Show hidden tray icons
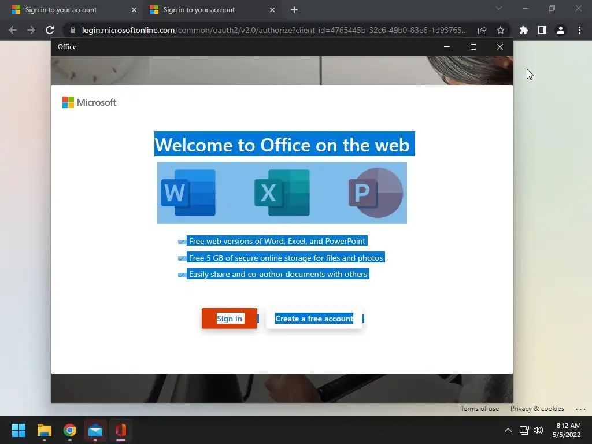 [x=508, y=430]
